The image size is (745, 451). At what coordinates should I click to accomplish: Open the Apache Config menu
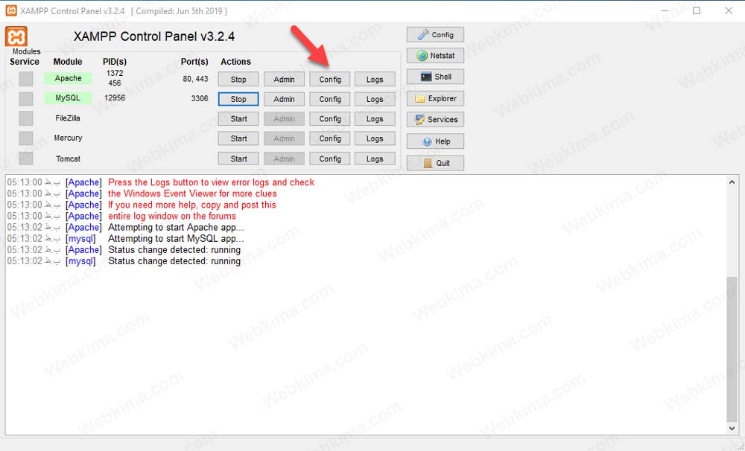pyautogui.click(x=330, y=80)
